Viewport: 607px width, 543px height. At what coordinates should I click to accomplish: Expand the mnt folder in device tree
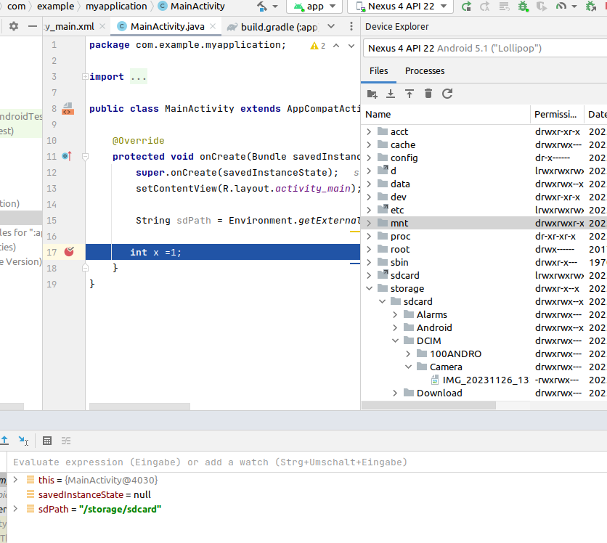369,224
